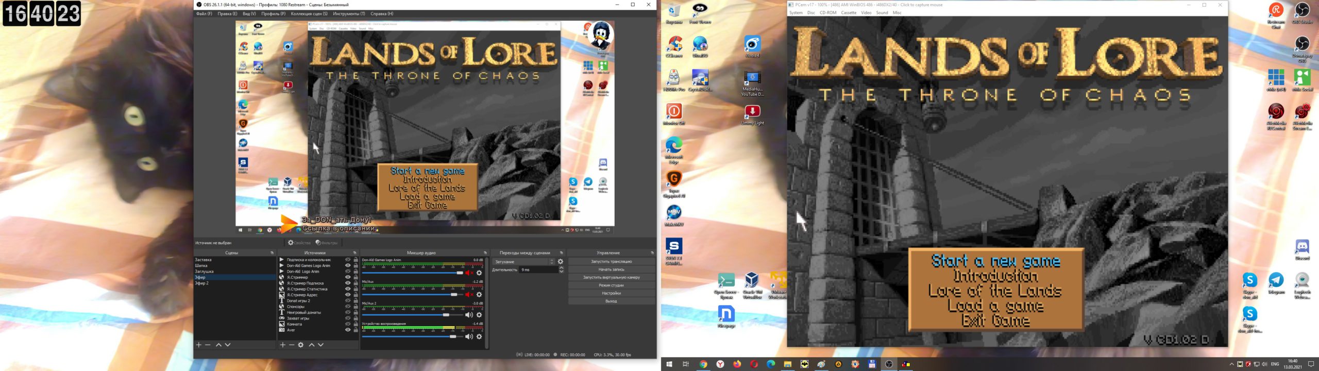Mute Устройство воспроизведения channel
Viewport: 1319px width, 371px height.
pos(469,336)
